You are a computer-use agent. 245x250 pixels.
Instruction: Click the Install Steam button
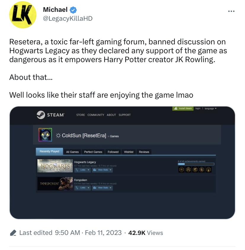click(x=183, y=108)
